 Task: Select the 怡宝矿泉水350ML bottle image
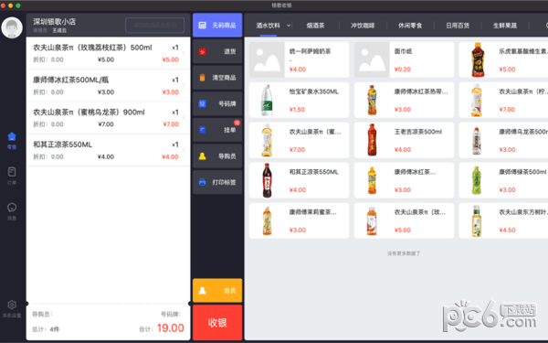[267, 100]
